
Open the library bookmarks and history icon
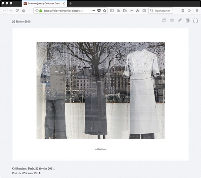tap(118, 11)
